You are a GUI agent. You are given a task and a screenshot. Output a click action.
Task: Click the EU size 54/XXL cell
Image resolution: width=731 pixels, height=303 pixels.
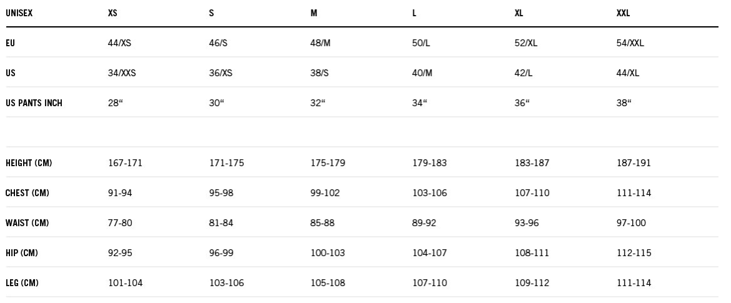point(630,43)
